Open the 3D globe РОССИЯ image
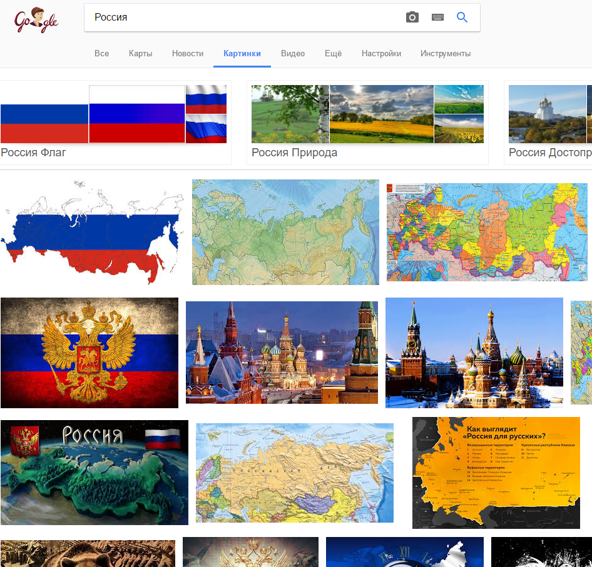 94,473
